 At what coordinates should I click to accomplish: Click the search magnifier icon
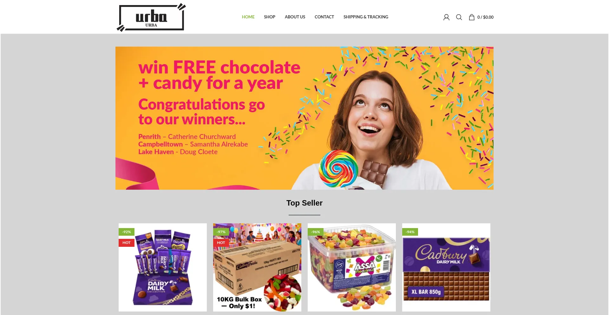pos(459,17)
